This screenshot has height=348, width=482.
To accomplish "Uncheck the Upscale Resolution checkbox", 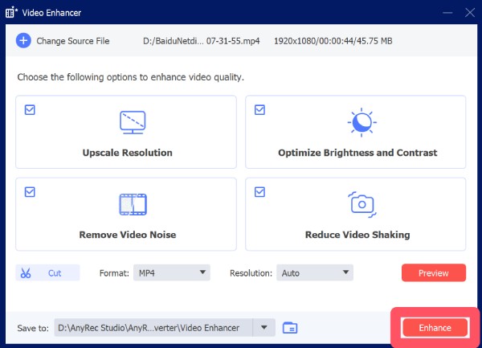I will pos(30,110).
